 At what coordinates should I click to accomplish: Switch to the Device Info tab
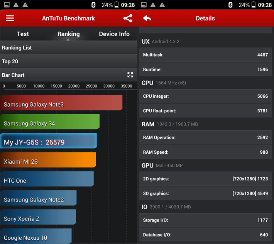pyautogui.click(x=114, y=34)
